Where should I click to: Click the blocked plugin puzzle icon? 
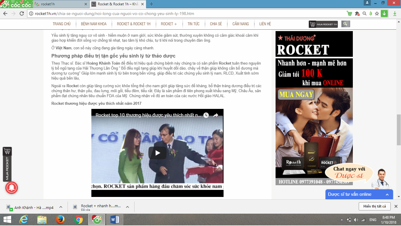click(357, 14)
